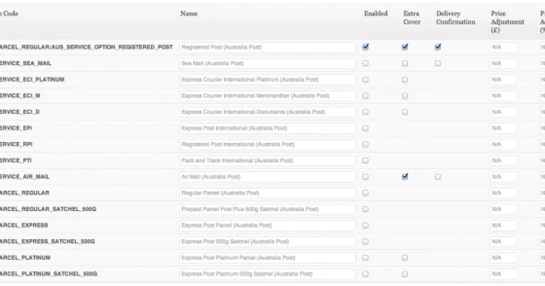Check Extra Cover for ECI Platinum
545x286 pixels.
tap(405, 79)
